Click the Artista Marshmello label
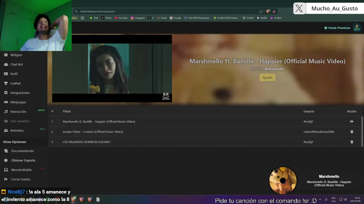This screenshot has height=204, width=364. tap(267, 69)
